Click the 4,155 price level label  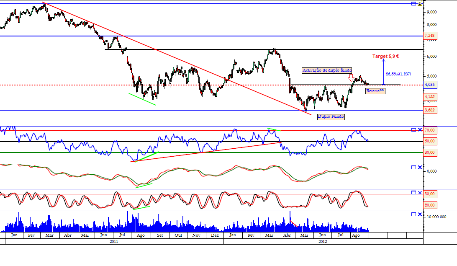point(430,97)
